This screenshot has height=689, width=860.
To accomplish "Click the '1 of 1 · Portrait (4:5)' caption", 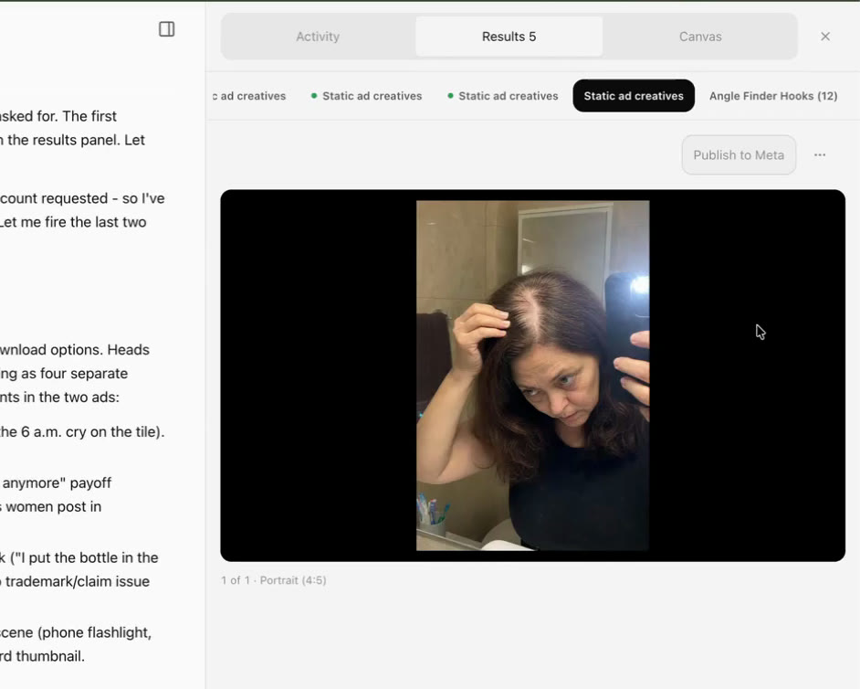I will click(x=274, y=580).
